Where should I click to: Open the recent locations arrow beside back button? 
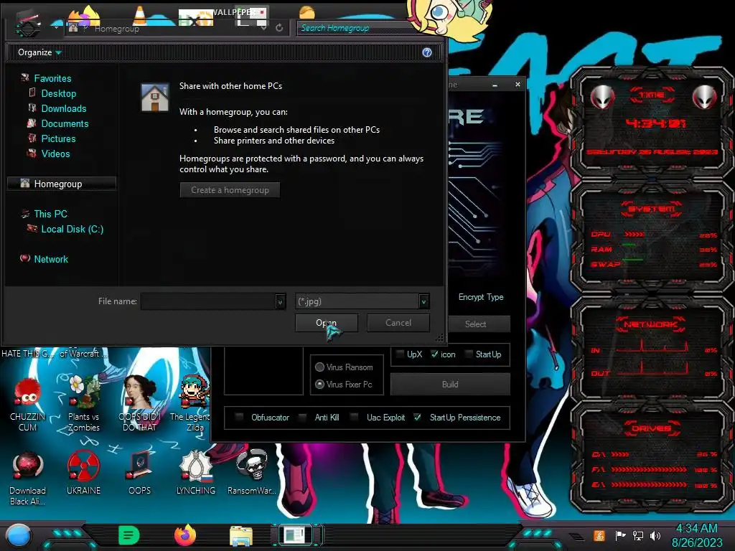[x=56, y=28]
